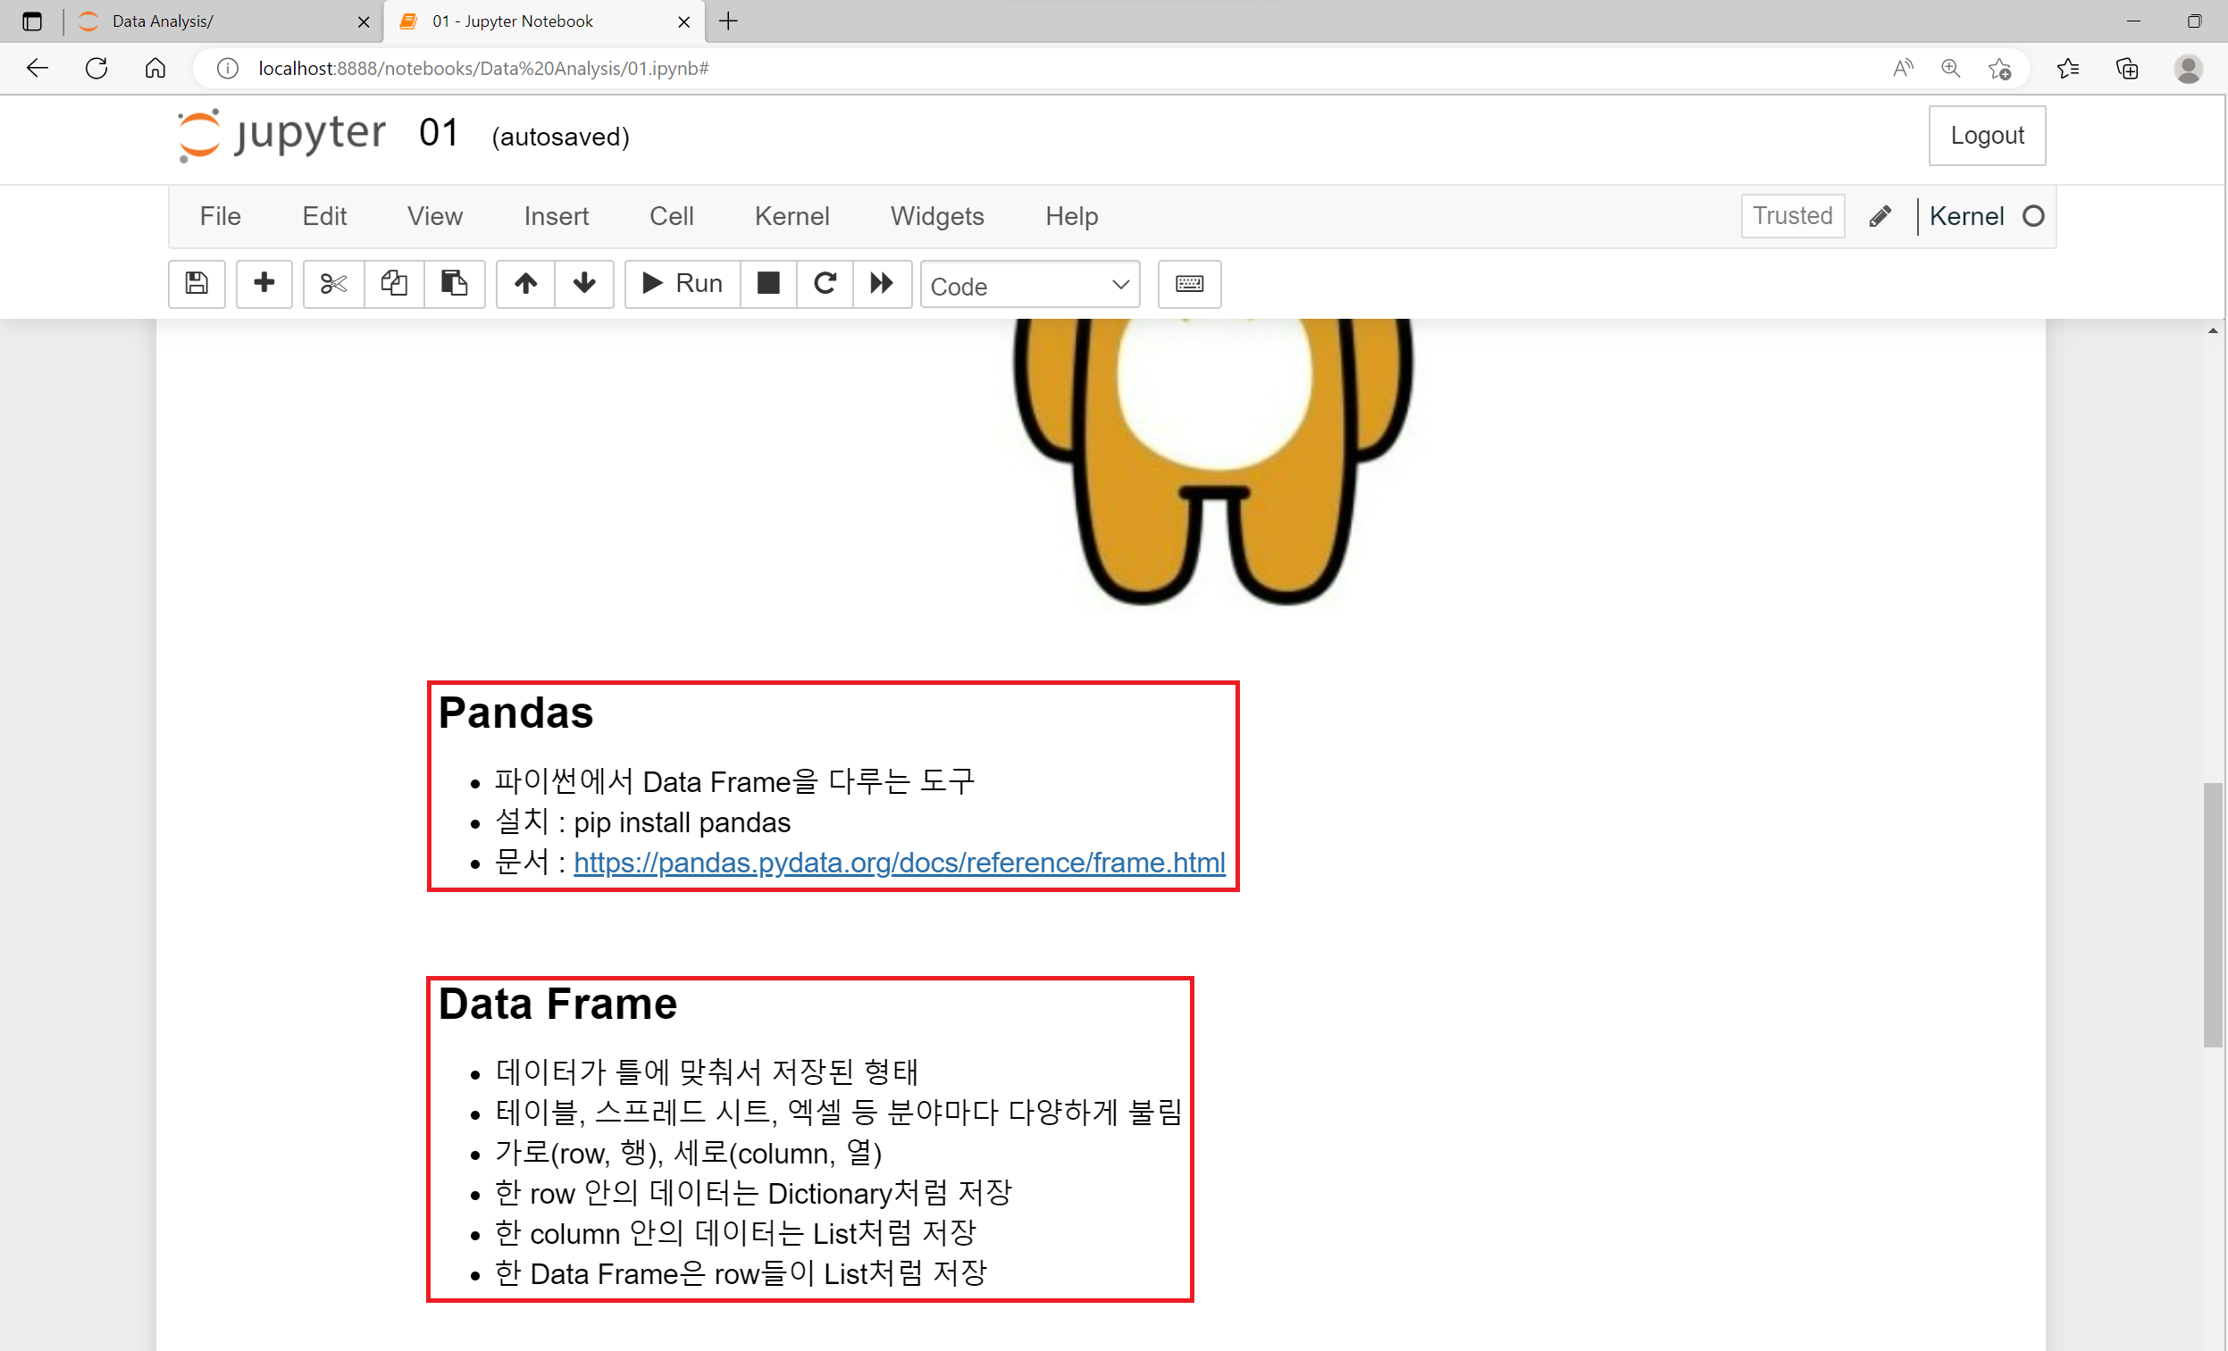
Task: Toggle the Trusted notebook indicator
Action: tap(1791, 216)
